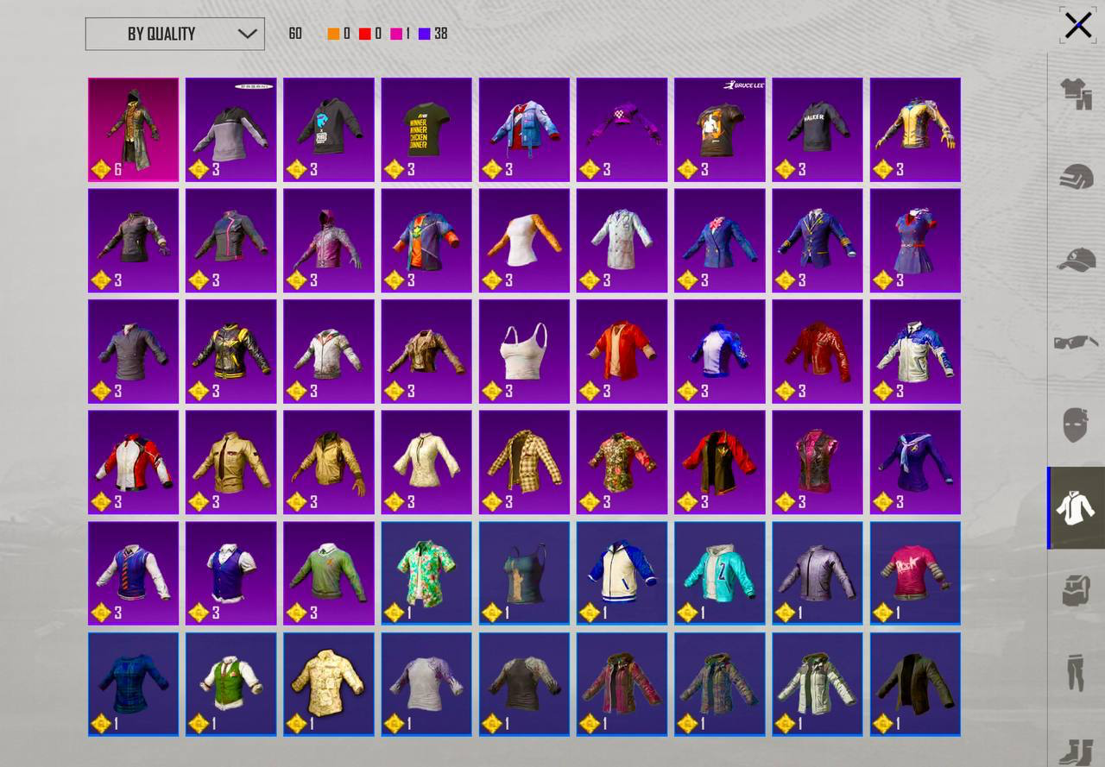
Task: Select the cap headwear category icon
Action: click(x=1077, y=260)
